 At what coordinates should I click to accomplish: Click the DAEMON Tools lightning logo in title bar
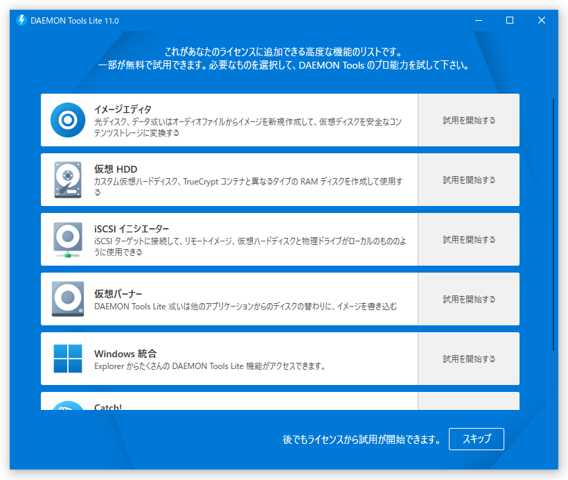(x=21, y=20)
